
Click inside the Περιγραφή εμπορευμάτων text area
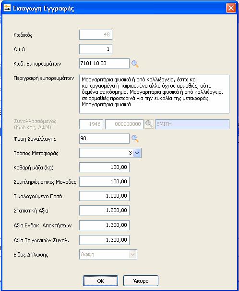154,94
